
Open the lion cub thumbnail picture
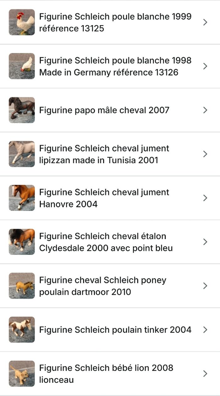pos(22,373)
